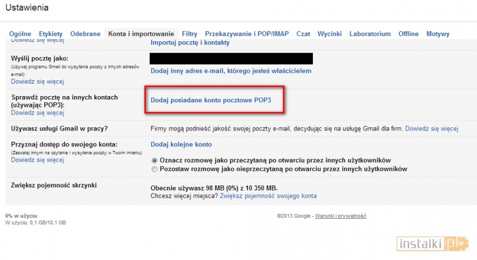Open the Ogólne settings tab
477x260 pixels.
pyautogui.click(x=20, y=34)
